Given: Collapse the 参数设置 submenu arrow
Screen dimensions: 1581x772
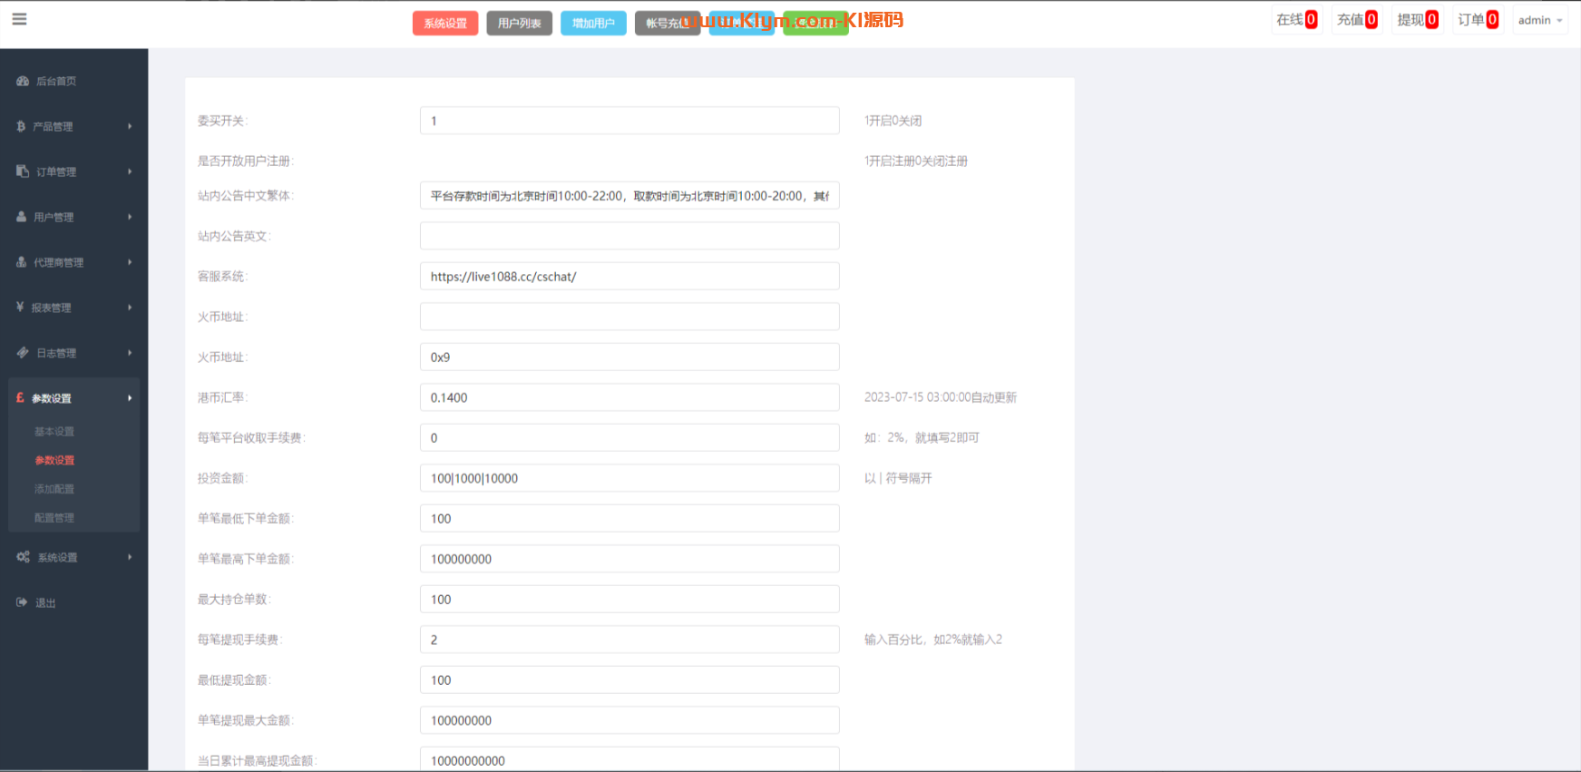Looking at the screenshot, I should click(130, 398).
